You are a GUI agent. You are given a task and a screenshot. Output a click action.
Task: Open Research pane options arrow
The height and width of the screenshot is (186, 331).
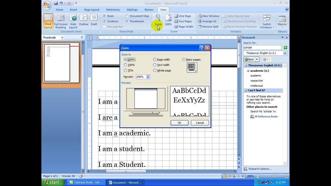(x=282, y=38)
